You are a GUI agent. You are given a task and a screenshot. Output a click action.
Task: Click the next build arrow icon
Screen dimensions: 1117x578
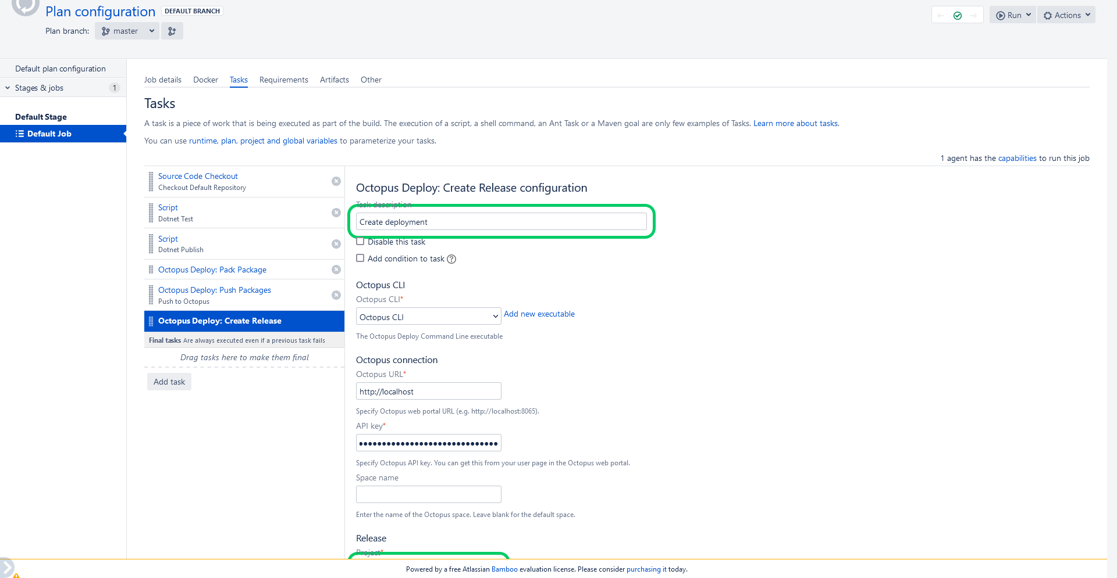(x=973, y=16)
